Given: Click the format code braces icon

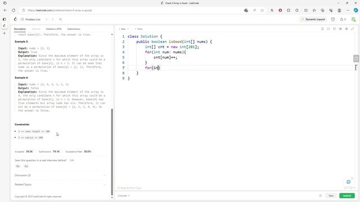Looking at the screenshot, I should [x=328, y=29].
